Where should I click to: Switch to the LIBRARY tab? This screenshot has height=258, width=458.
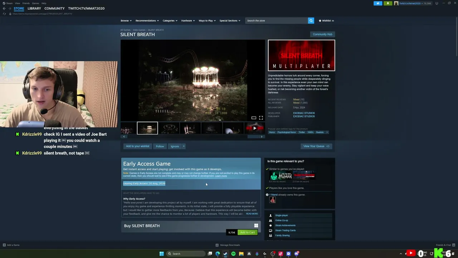[34, 8]
